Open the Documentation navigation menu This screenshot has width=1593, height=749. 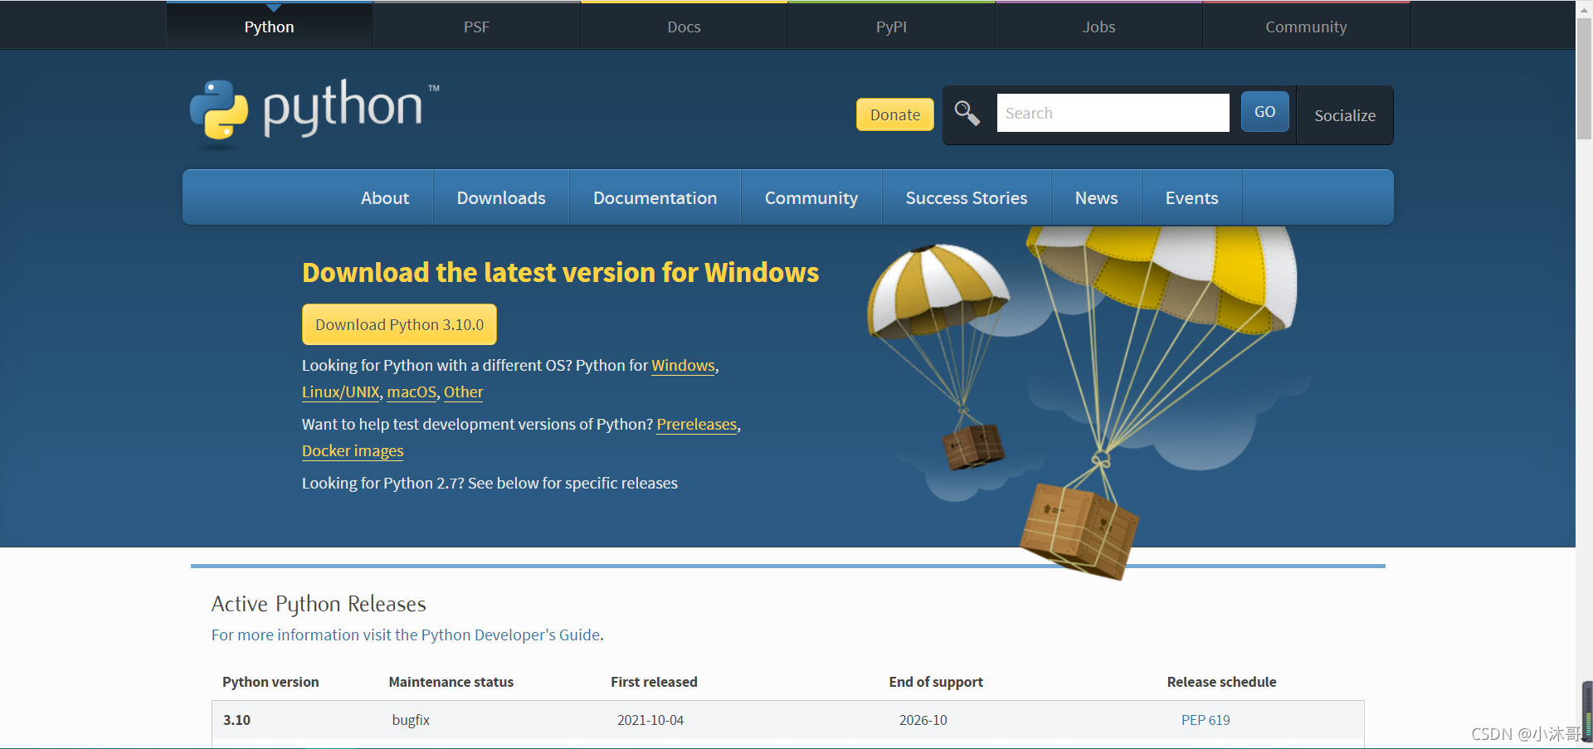(655, 197)
